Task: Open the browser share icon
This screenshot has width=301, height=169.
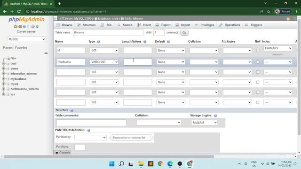Action: tap(261, 11)
